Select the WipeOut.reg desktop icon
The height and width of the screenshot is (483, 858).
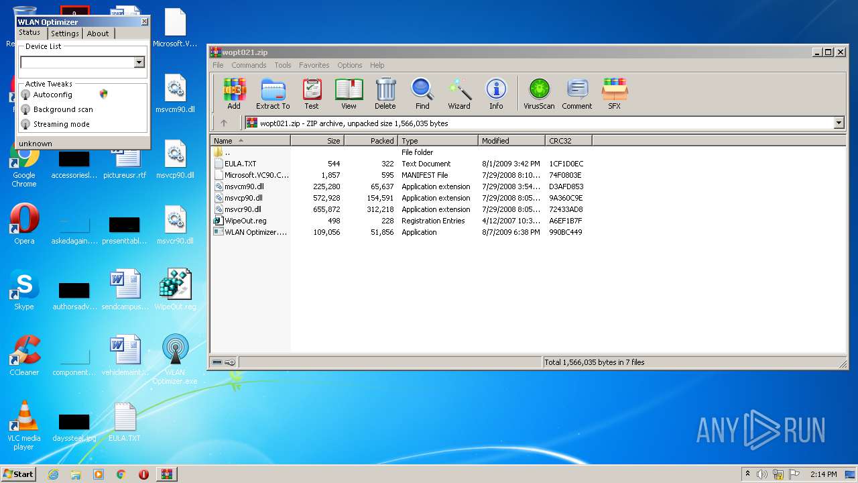pos(175,290)
